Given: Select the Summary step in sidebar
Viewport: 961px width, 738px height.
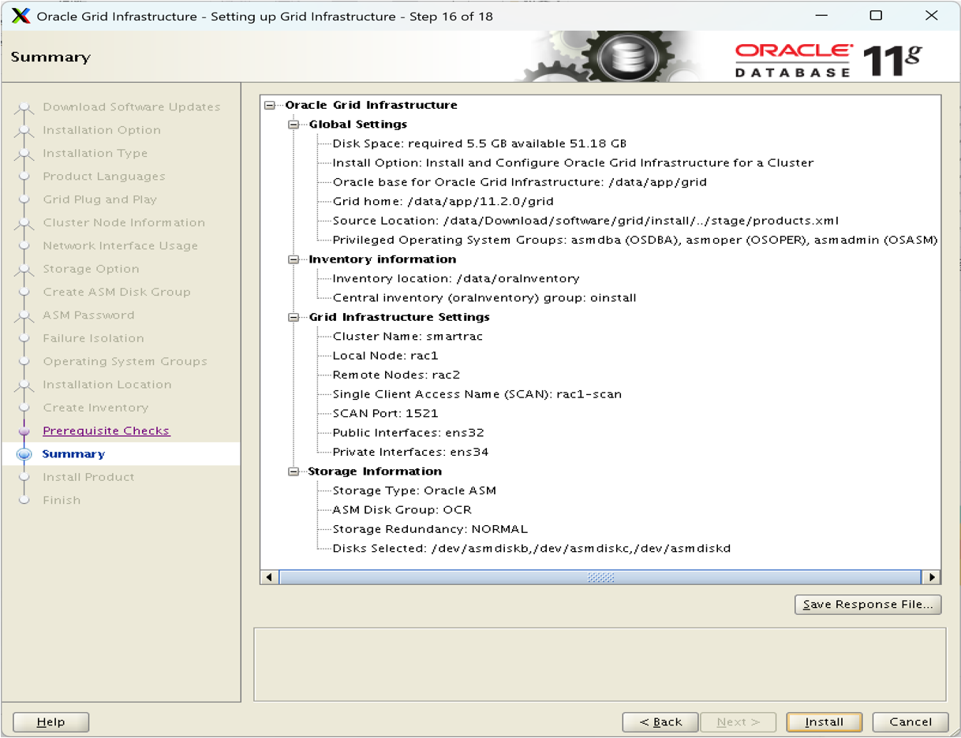Looking at the screenshot, I should [x=73, y=454].
